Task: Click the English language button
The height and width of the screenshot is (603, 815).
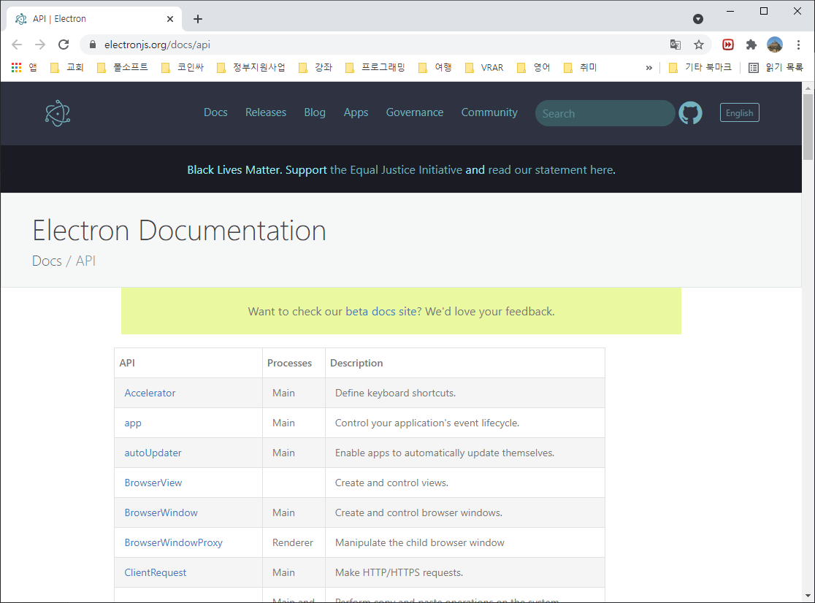Action: [739, 112]
